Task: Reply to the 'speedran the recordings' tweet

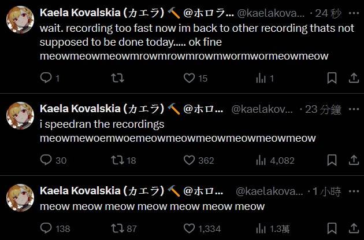Action: coord(46,160)
